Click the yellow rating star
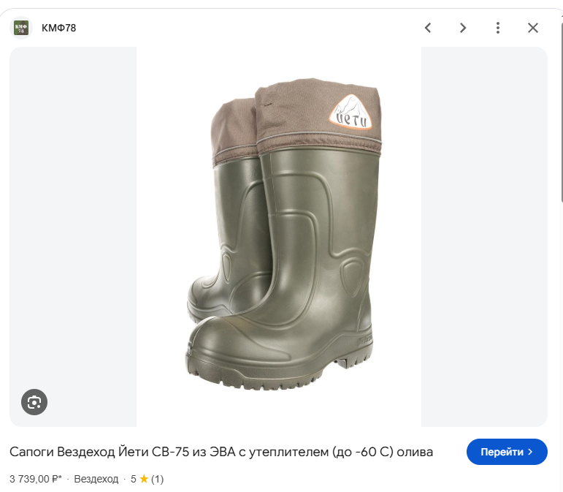The width and height of the screenshot is (563, 492). click(x=144, y=479)
